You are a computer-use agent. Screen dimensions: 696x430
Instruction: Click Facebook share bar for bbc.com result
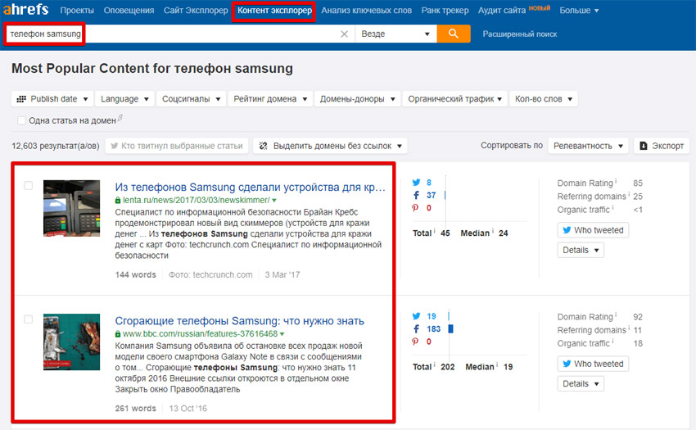coord(450,328)
